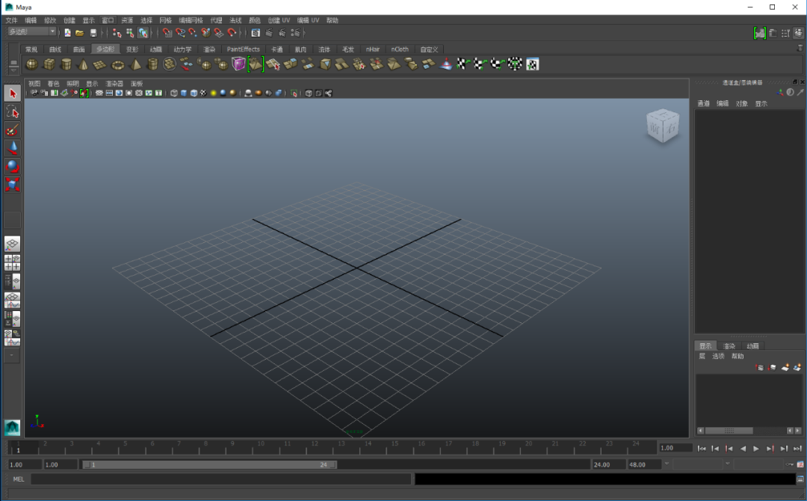Toggle snap to grids magnet

pos(167,32)
